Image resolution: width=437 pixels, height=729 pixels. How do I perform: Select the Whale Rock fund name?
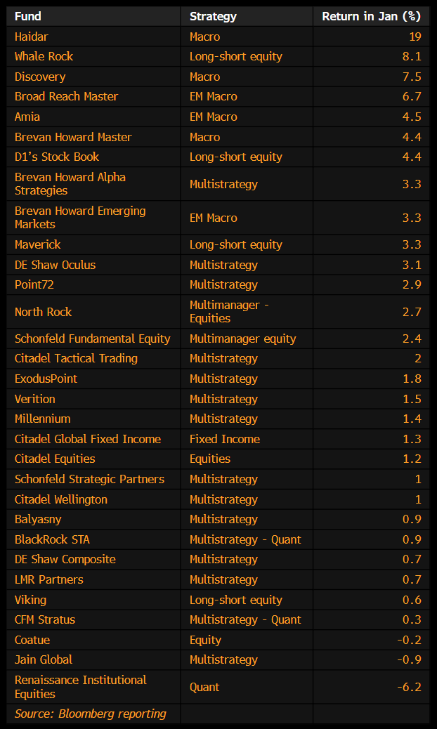(x=44, y=56)
